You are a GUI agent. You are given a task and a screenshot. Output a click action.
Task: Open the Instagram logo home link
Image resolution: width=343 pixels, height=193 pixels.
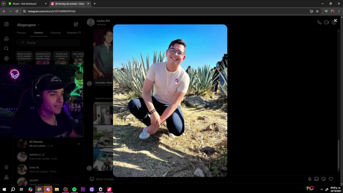coord(6,24)
